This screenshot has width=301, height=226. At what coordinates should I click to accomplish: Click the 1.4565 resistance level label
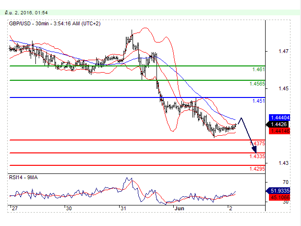tap(257, 84)
